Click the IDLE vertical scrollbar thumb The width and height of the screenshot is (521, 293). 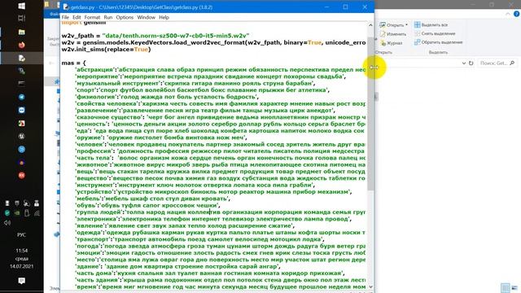pos(370,113)
